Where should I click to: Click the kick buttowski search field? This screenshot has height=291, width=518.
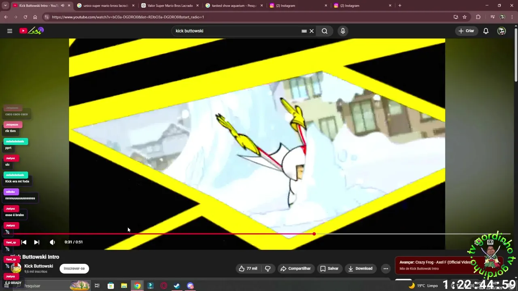(x=237, y=31)
